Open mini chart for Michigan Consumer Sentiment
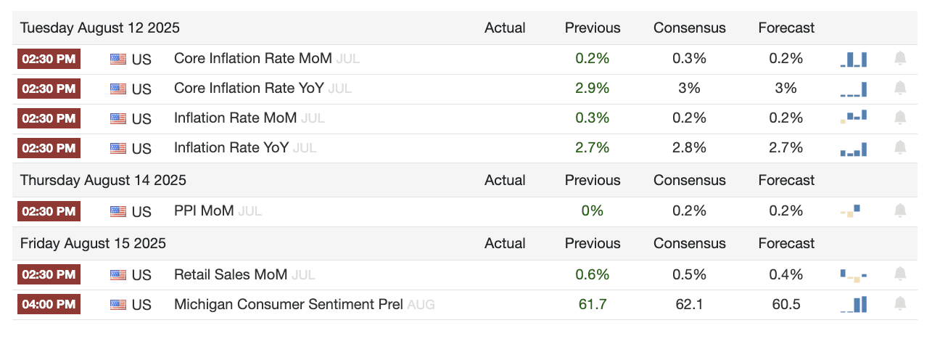 point(853,304)
